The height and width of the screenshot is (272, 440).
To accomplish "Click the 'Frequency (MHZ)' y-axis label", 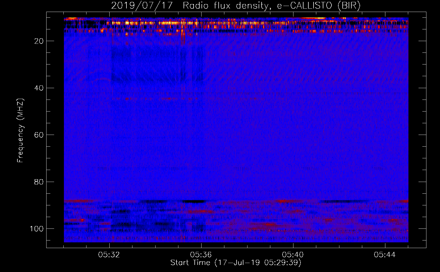I will 20,131.
